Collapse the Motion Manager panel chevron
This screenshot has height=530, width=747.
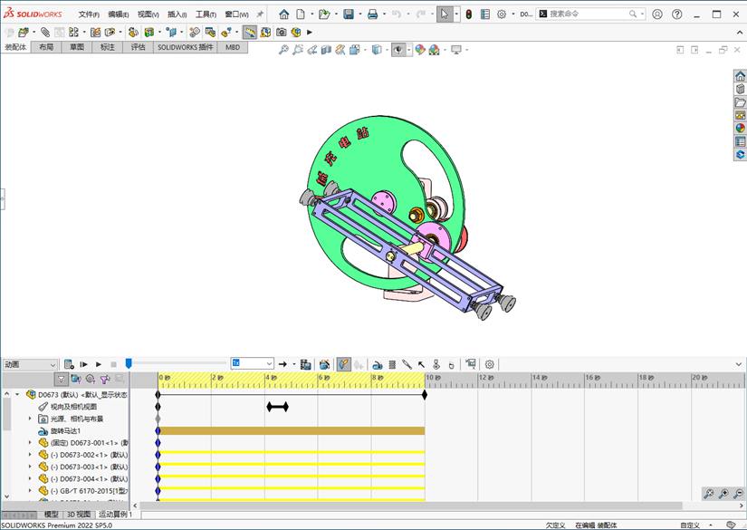[739, 364]
